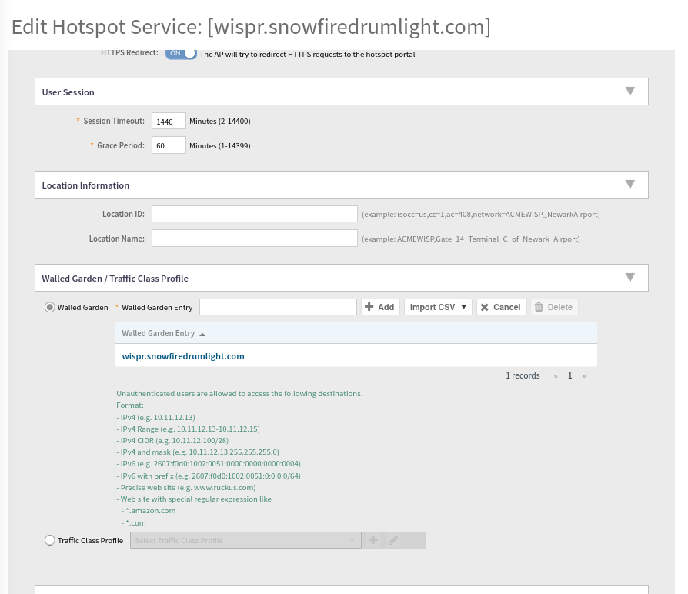This screenshot has height=594, width=688.
Task: Click the sort arrow on Walled Garden Entry header
Action: (202, 334)
